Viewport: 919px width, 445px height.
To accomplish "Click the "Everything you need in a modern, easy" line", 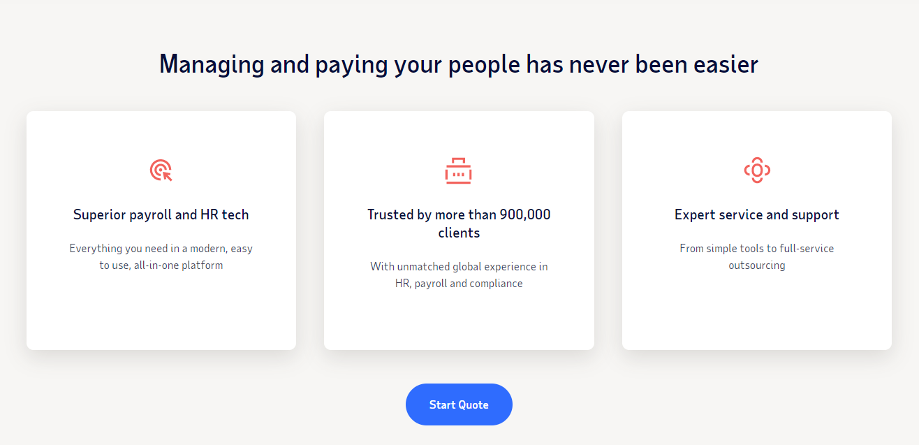I will point(161,249).
